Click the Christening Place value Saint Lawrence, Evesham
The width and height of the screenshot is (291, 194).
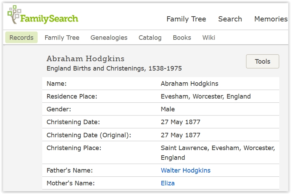tap(218, 148)
